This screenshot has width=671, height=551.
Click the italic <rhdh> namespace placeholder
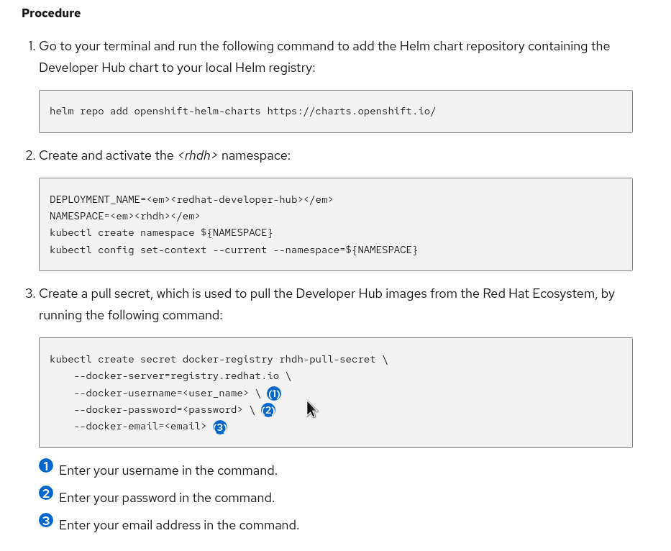[x=198, y=155]
